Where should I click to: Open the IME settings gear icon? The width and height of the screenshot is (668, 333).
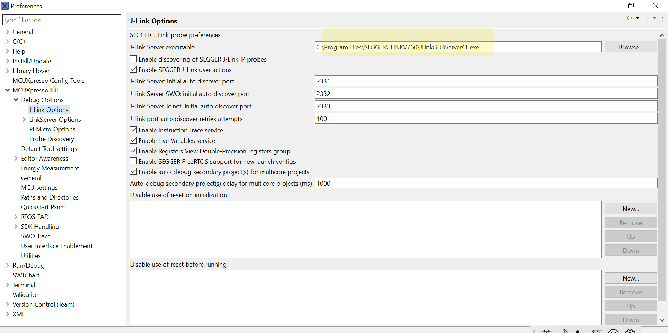point(630,331)
